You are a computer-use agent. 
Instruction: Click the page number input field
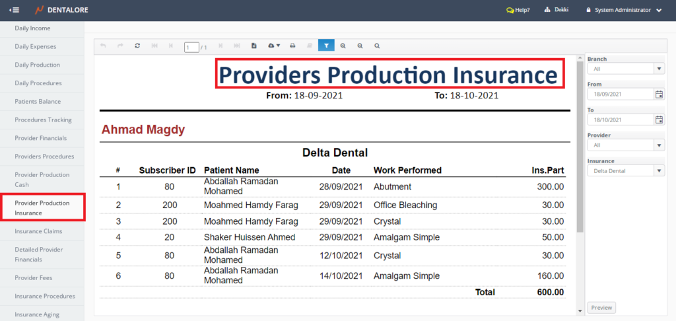click(x=191, y=47)
